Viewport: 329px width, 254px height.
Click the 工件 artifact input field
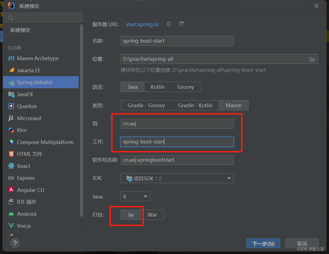[177, 142]
